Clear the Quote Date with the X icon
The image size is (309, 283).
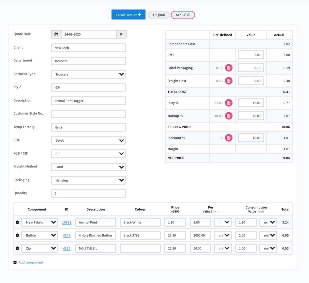point(121,34)
